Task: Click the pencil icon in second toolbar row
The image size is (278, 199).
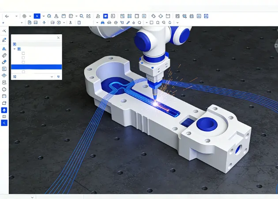Action: click(x=128, y=23)
